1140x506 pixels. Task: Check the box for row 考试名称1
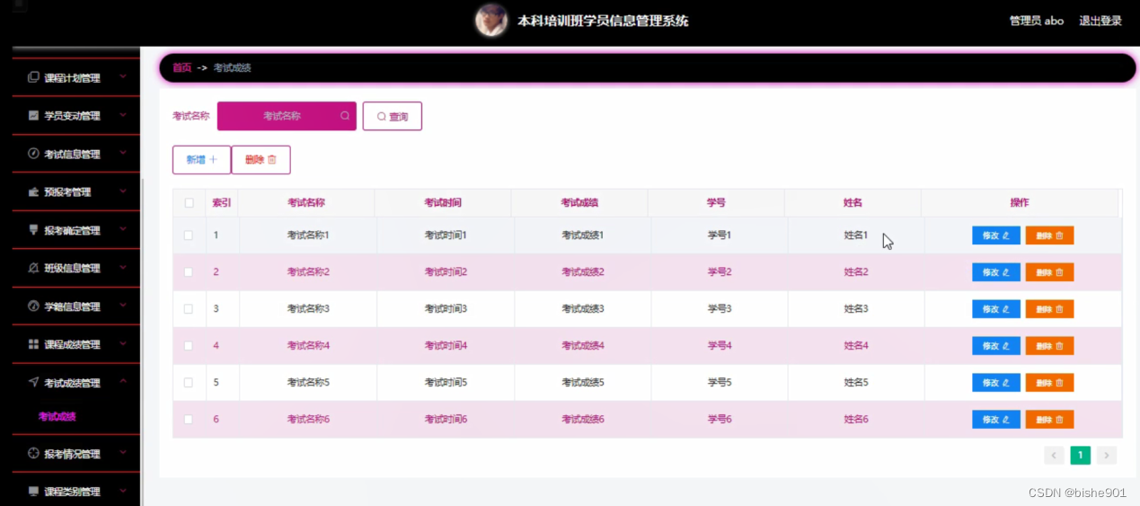click(x=189, y=235)
